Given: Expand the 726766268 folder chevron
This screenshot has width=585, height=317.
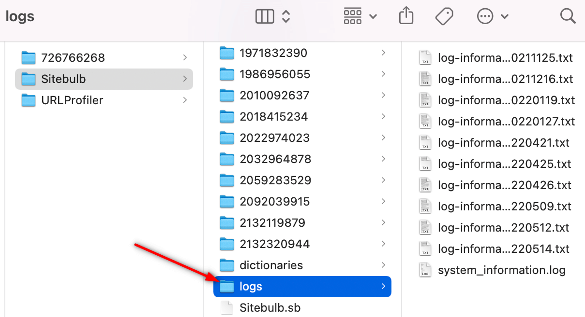Looking at the screenshot, I should click(x=185, y=57).
